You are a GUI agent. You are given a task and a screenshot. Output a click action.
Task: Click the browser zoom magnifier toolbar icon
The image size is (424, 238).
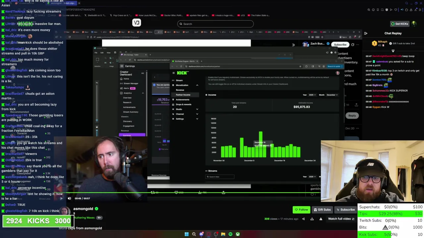369,10
